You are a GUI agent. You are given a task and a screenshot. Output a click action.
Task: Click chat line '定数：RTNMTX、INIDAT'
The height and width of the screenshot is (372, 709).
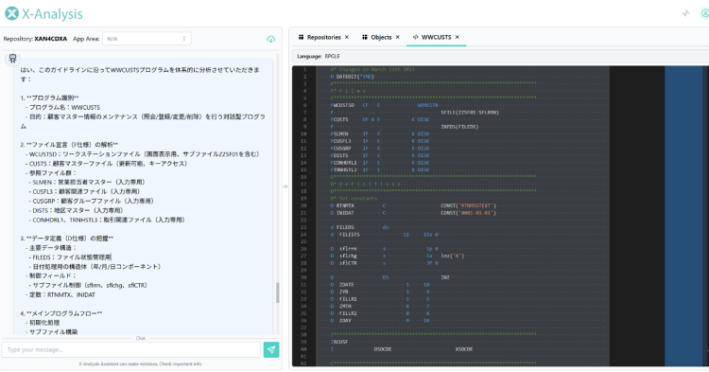pyautogui.click(x=61, y=294)
